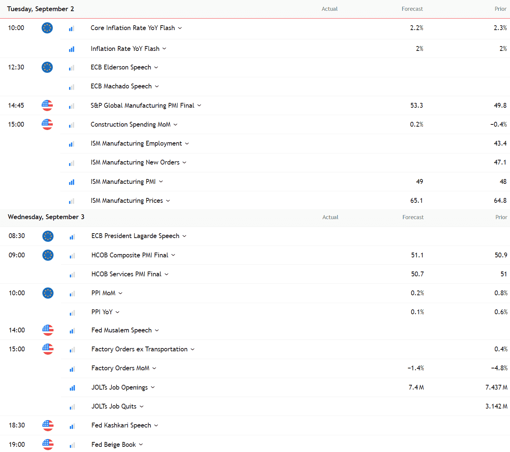
Task: Click the US flag beside Fed Beige Book
Action: 48,445
